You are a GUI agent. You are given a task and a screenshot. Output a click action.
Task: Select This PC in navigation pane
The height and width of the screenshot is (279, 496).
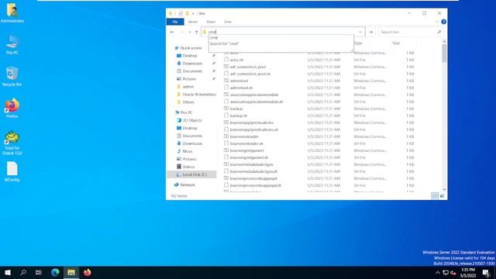186,112
